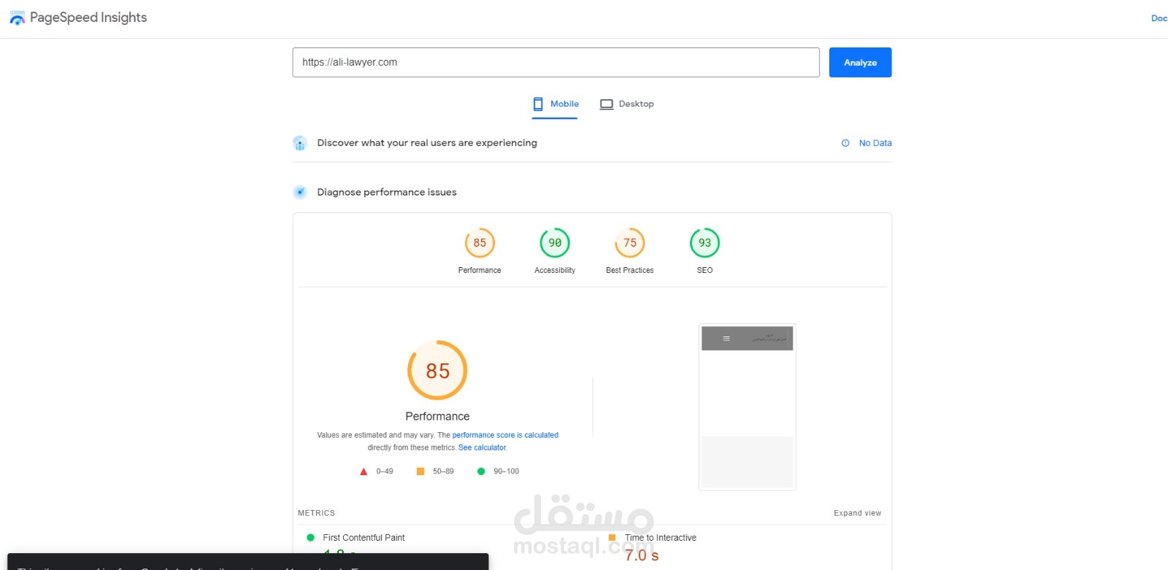The width and height of the screenshot is (1168, 570).
Task: Click the First Contentful Paint label
Action: click(x=364, y=538)
